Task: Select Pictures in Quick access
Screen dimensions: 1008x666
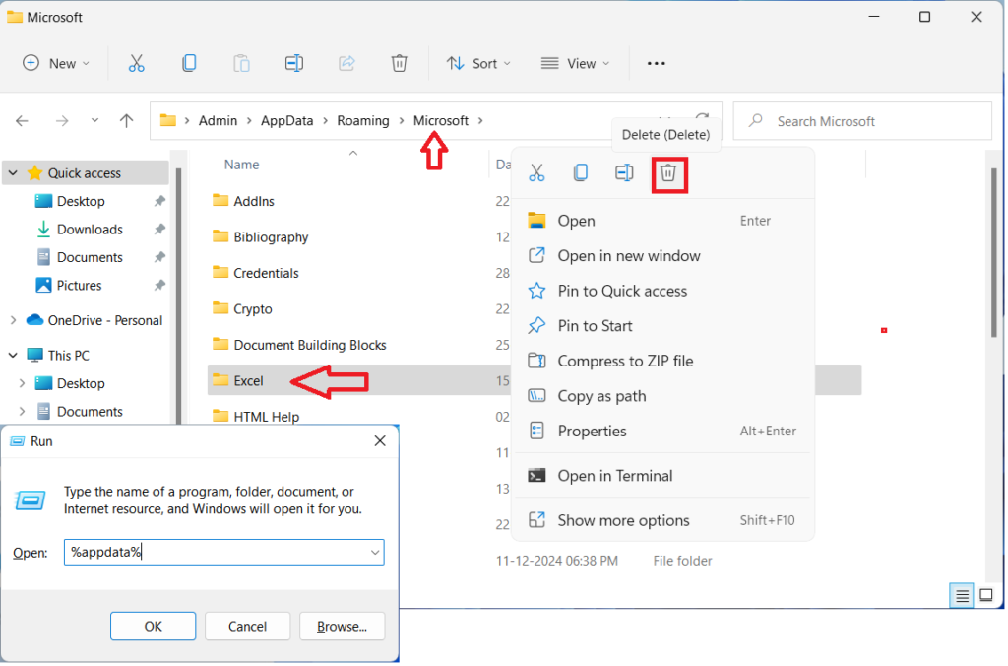Action: (x=79, y=286)
